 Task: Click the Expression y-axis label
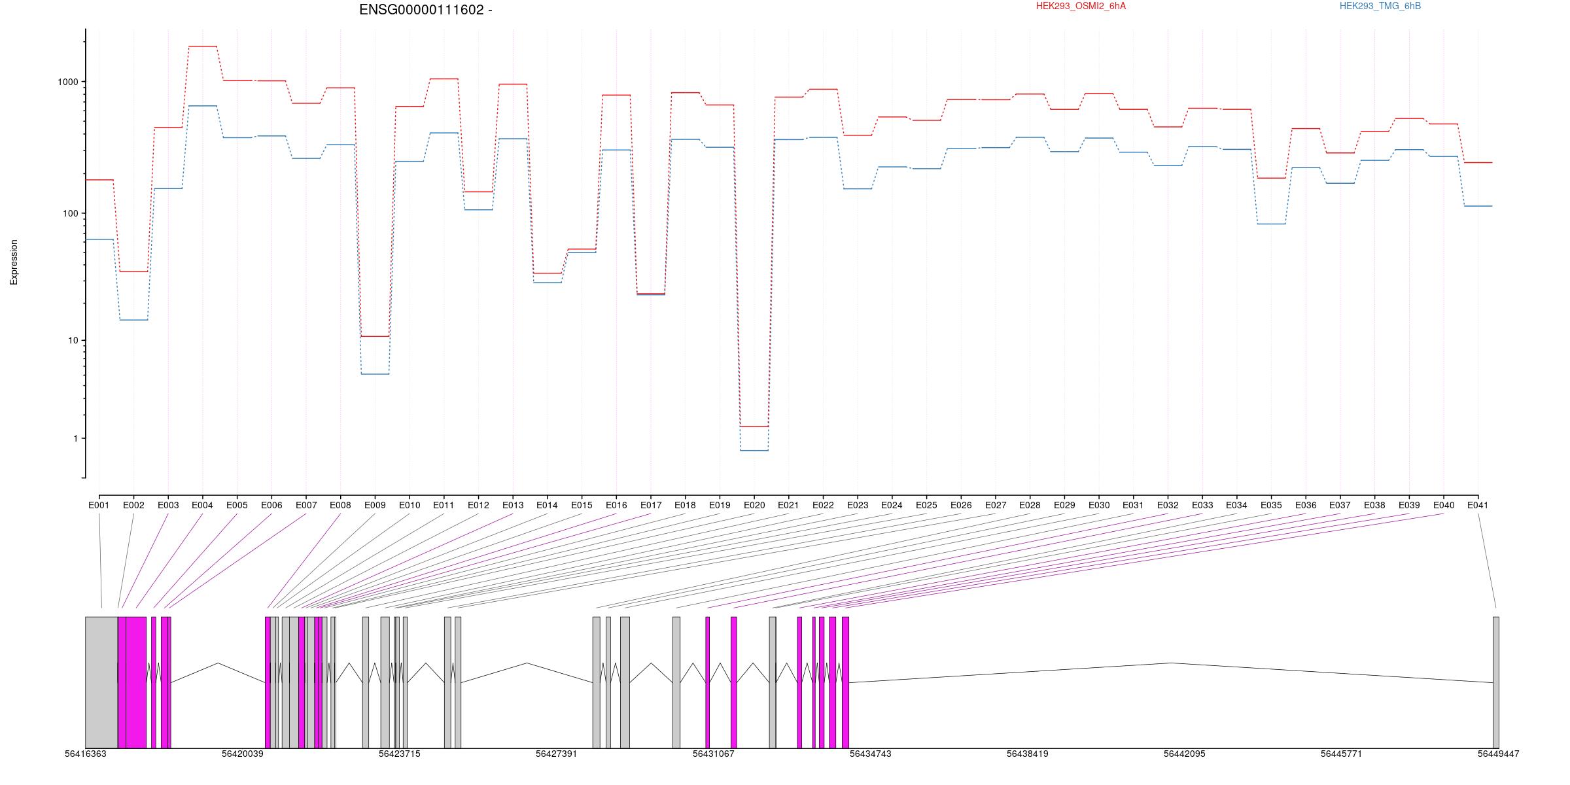(14, 262)
